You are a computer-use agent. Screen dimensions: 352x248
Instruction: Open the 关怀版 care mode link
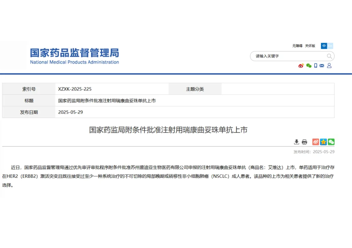[310, 46]
